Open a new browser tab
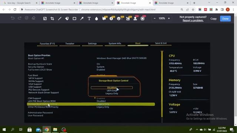The width and height of the screenshot is (237, 133). coord(194,3)
